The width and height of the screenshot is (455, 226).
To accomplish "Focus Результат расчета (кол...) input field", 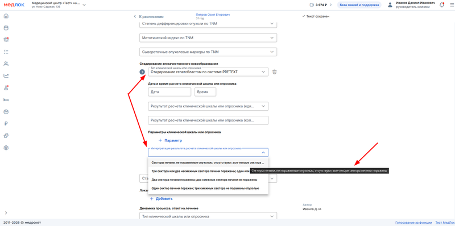I will 208,120.
